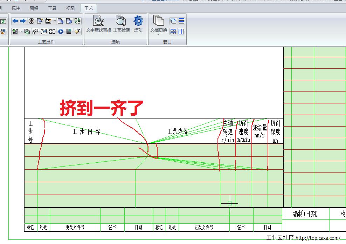The image size is (346, 244).
Task: Open 文字查找替换 text find and replace
Action: point(99,24)
